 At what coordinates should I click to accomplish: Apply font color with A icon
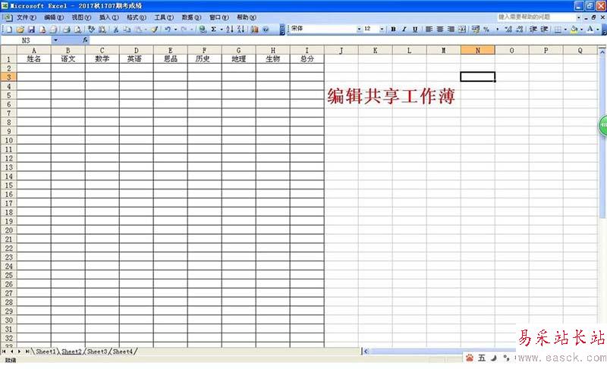point(590,29)
